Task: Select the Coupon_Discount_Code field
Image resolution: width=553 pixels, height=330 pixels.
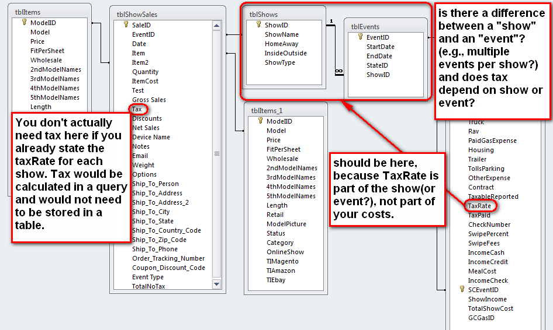Action: pos(168,268)
